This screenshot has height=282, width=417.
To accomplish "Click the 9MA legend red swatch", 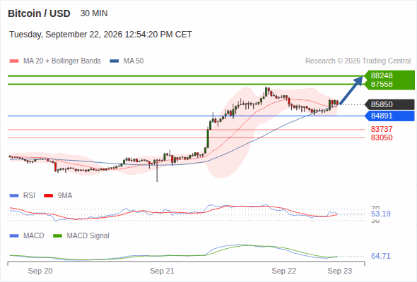I will coord(48,196).
